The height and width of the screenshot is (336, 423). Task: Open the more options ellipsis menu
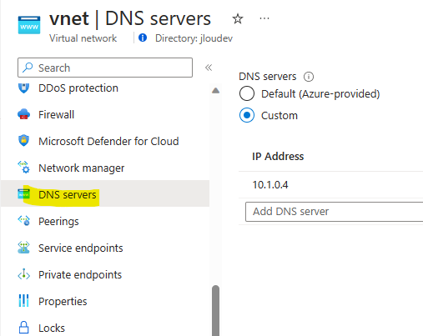click(x=264, y=18)
